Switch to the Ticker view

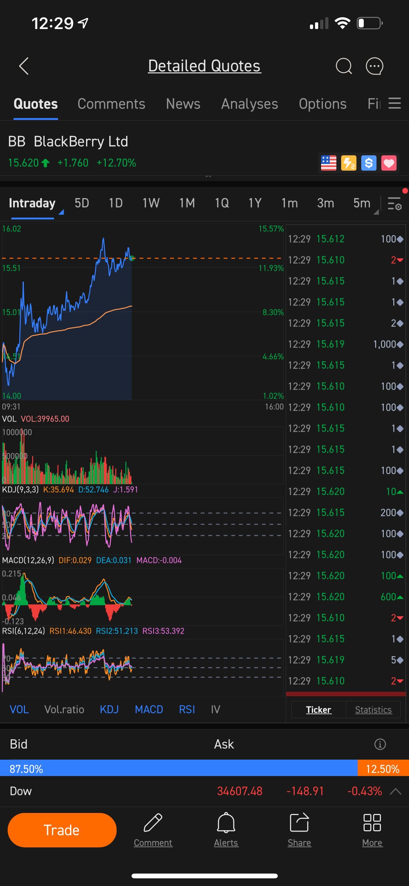click(318, 710)
